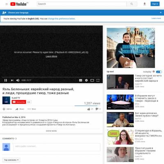This screenshot has width=164, height=164.
Task: Open player settings gear
Action: [x=86, y=80]
